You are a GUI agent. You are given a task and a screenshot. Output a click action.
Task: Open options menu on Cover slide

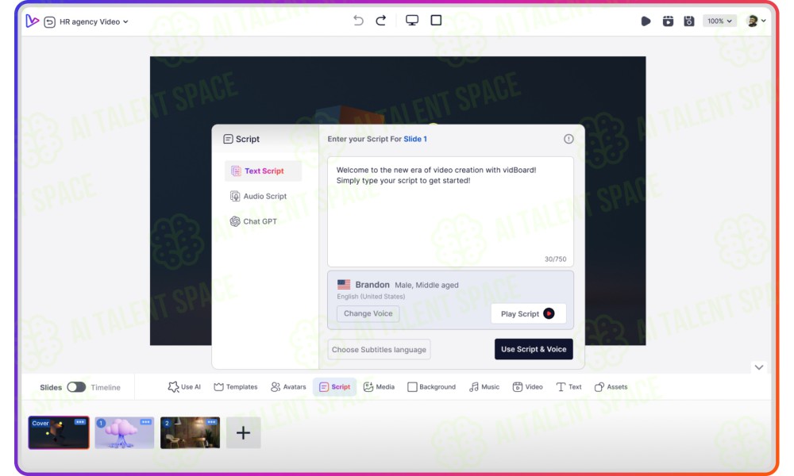coord(80,422)
